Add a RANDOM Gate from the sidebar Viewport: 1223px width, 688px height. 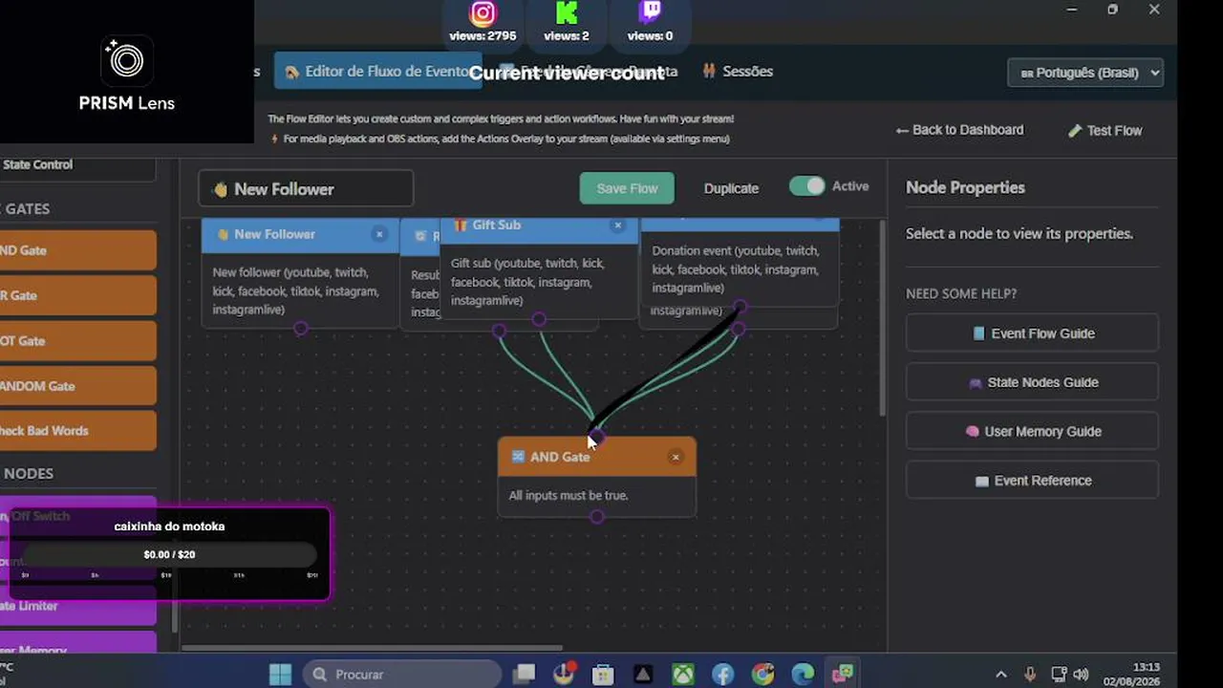coord(78,386)
